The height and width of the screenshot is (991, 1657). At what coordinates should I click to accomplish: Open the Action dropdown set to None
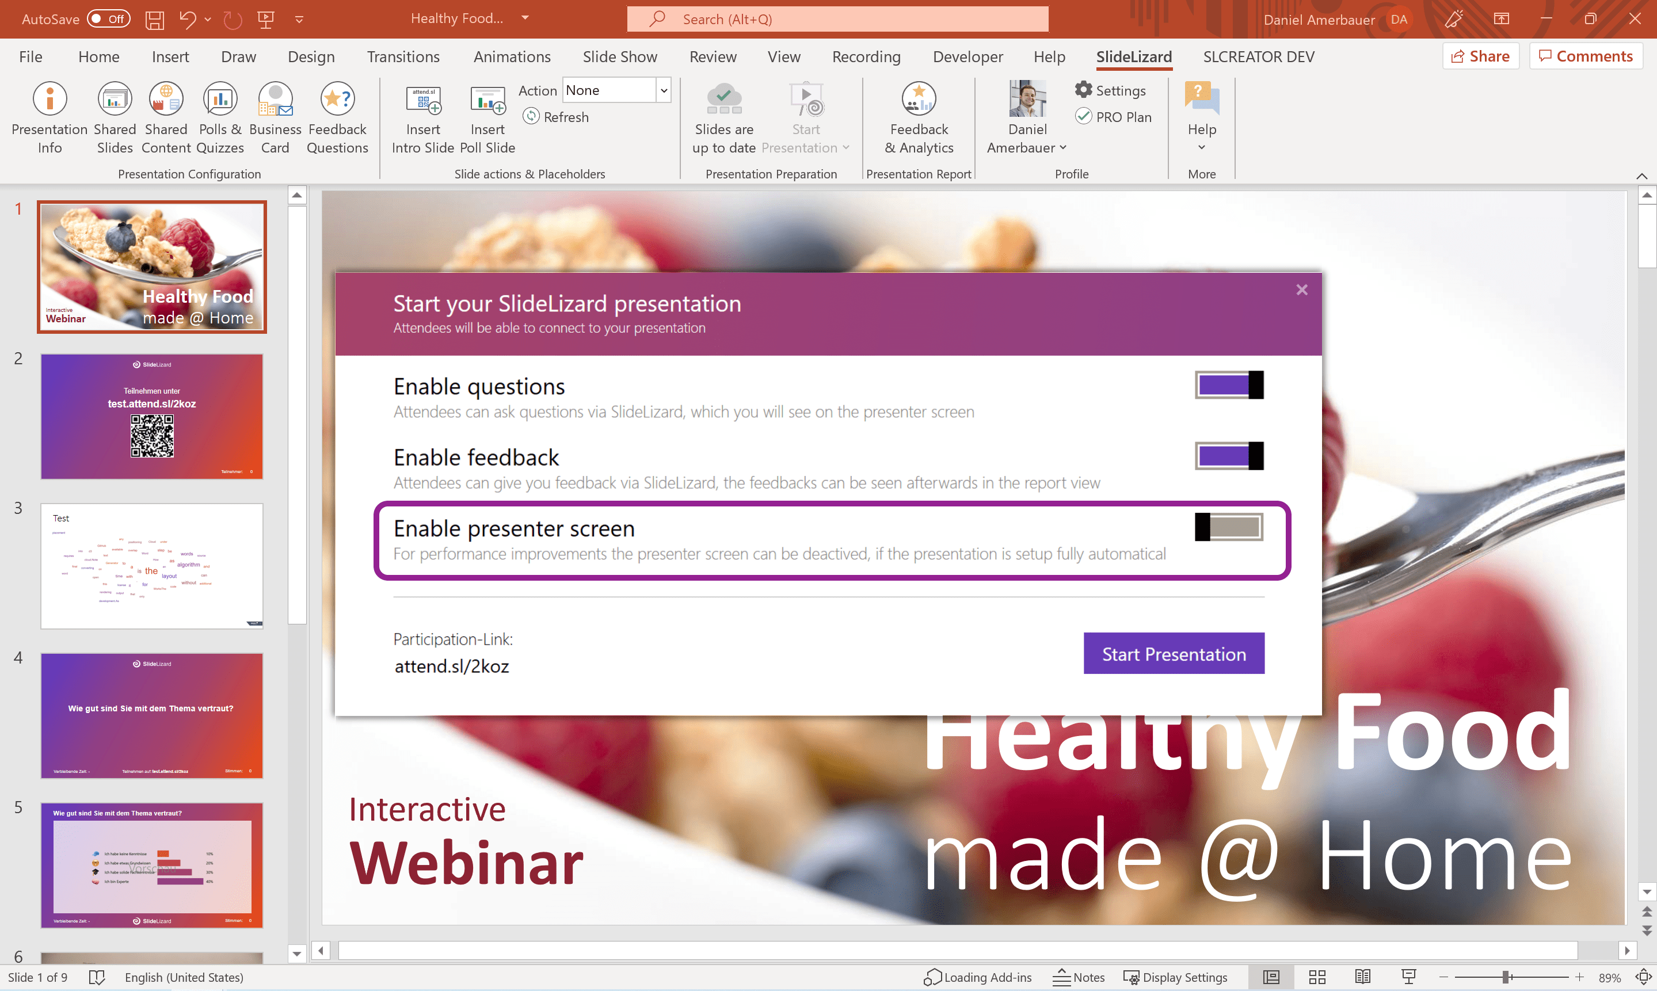coord(663,90)
